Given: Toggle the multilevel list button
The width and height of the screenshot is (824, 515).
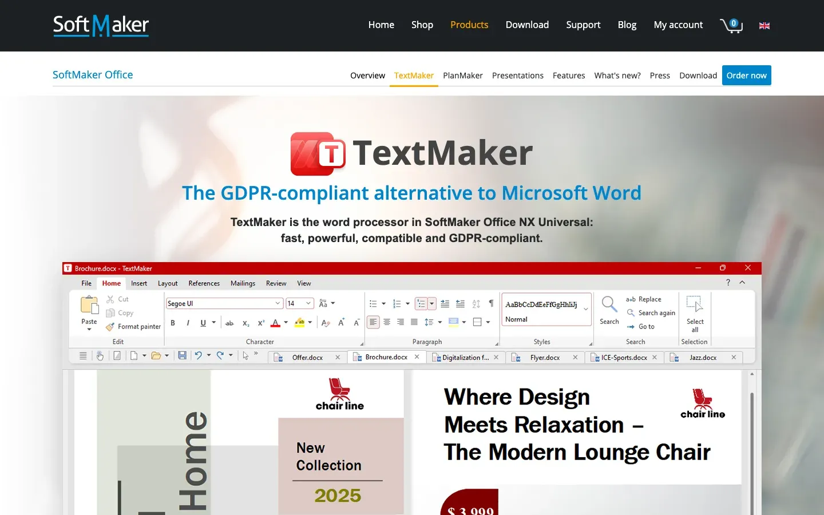Looking at the screenshot, I should (x=421, y=304).
